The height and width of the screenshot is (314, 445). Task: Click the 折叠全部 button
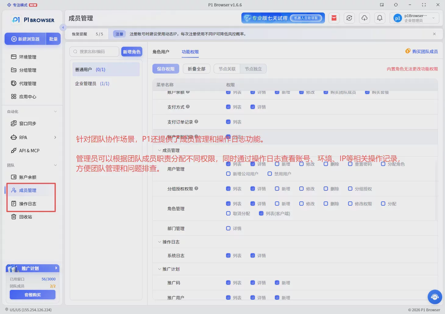click(x=197, y=69)
